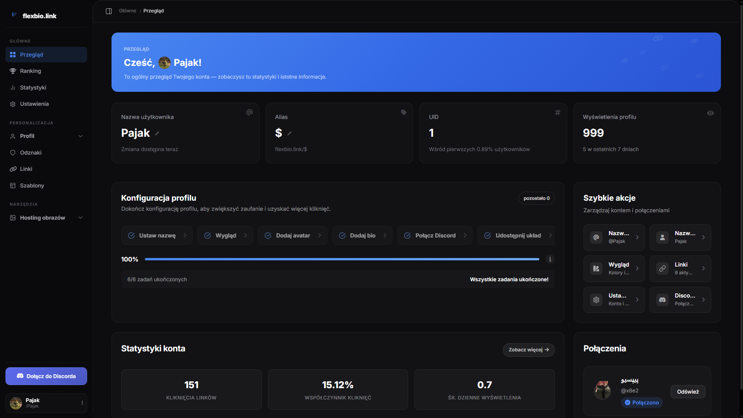Click the 100% profile progress bar

pyautogui.click(x=342, y=259)
